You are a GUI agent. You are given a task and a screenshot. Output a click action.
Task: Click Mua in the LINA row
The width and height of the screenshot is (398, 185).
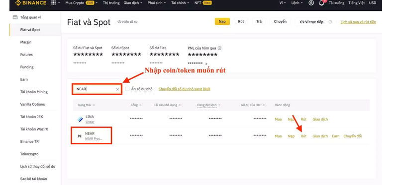[278, 119]
